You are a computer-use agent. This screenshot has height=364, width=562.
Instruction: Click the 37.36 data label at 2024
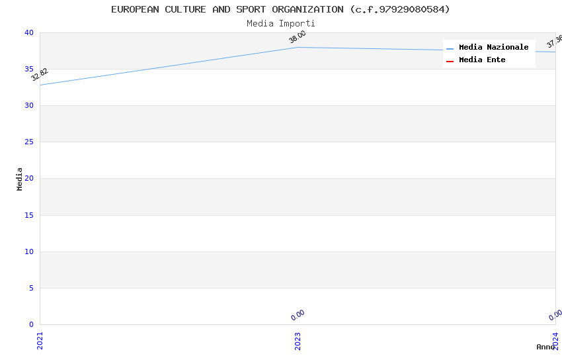(x=554, y=41)
